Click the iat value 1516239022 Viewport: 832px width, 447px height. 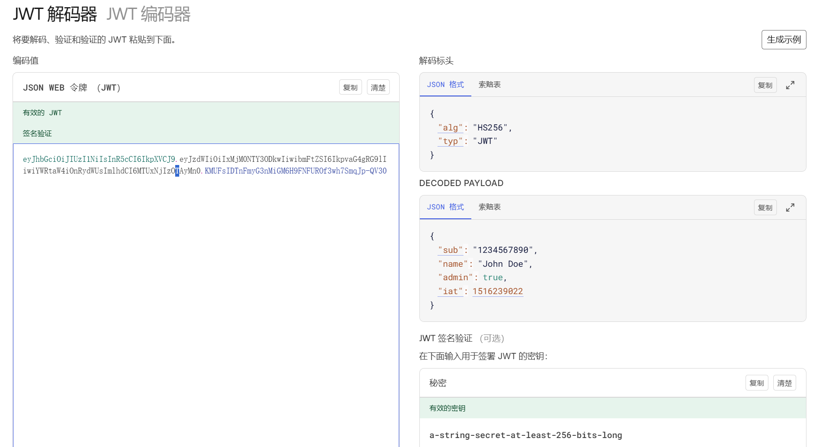(x=497, y=291)
